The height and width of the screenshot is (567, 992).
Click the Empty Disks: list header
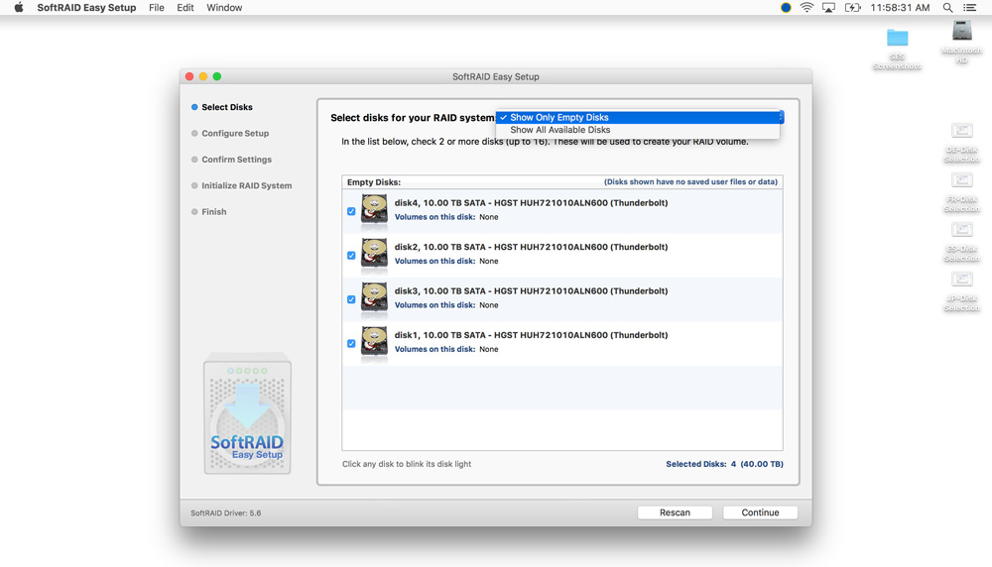(x=374, y=182)
